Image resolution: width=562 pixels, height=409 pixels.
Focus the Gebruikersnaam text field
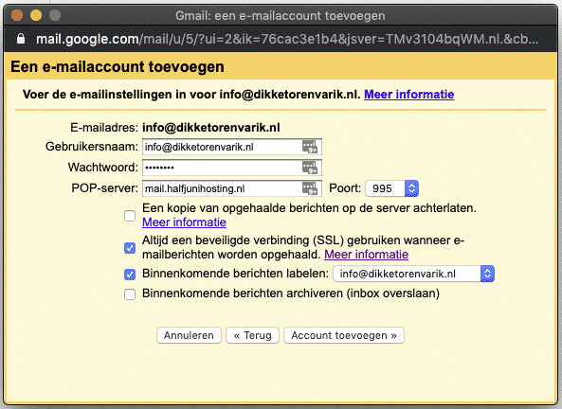[232, 147]
